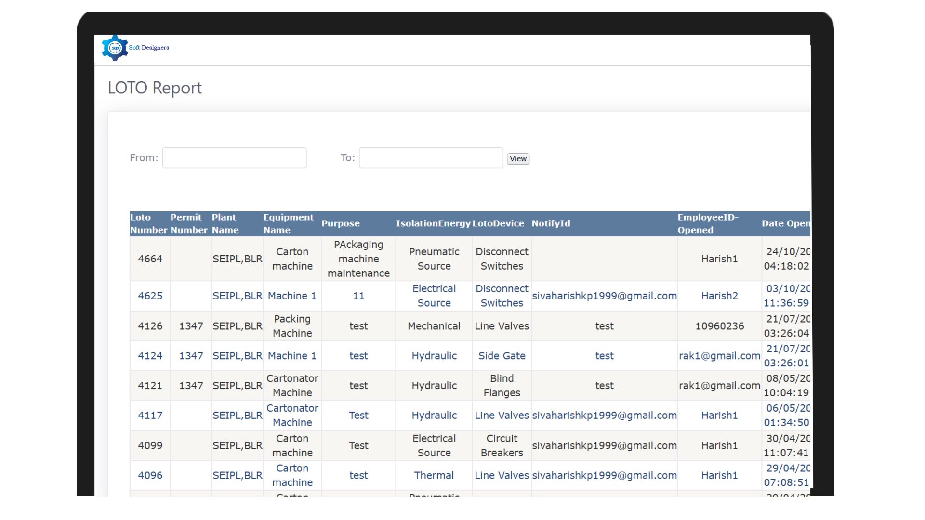The image size is (925, 520).
Task: Click the Soft Designers gear logo
Action: pyautogui.click(x=115, y=47)
